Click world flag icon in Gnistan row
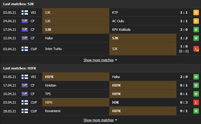Viewport: 201px width, 124px height. click(25, 85)
